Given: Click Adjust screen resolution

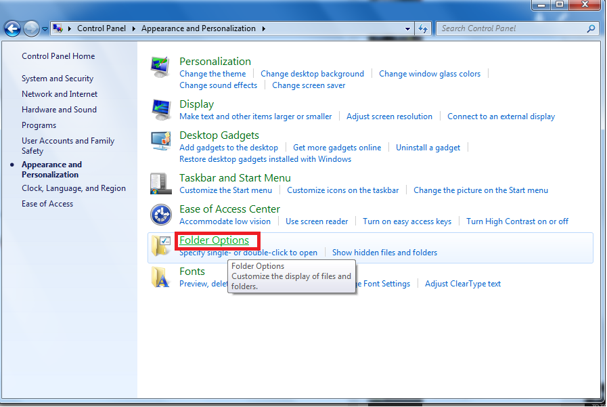Looking at the screenshot, I should pos(389,116).
